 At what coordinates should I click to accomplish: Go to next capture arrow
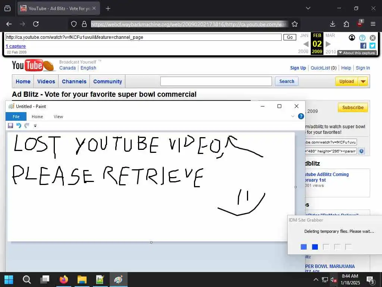[x=328, y=44]
